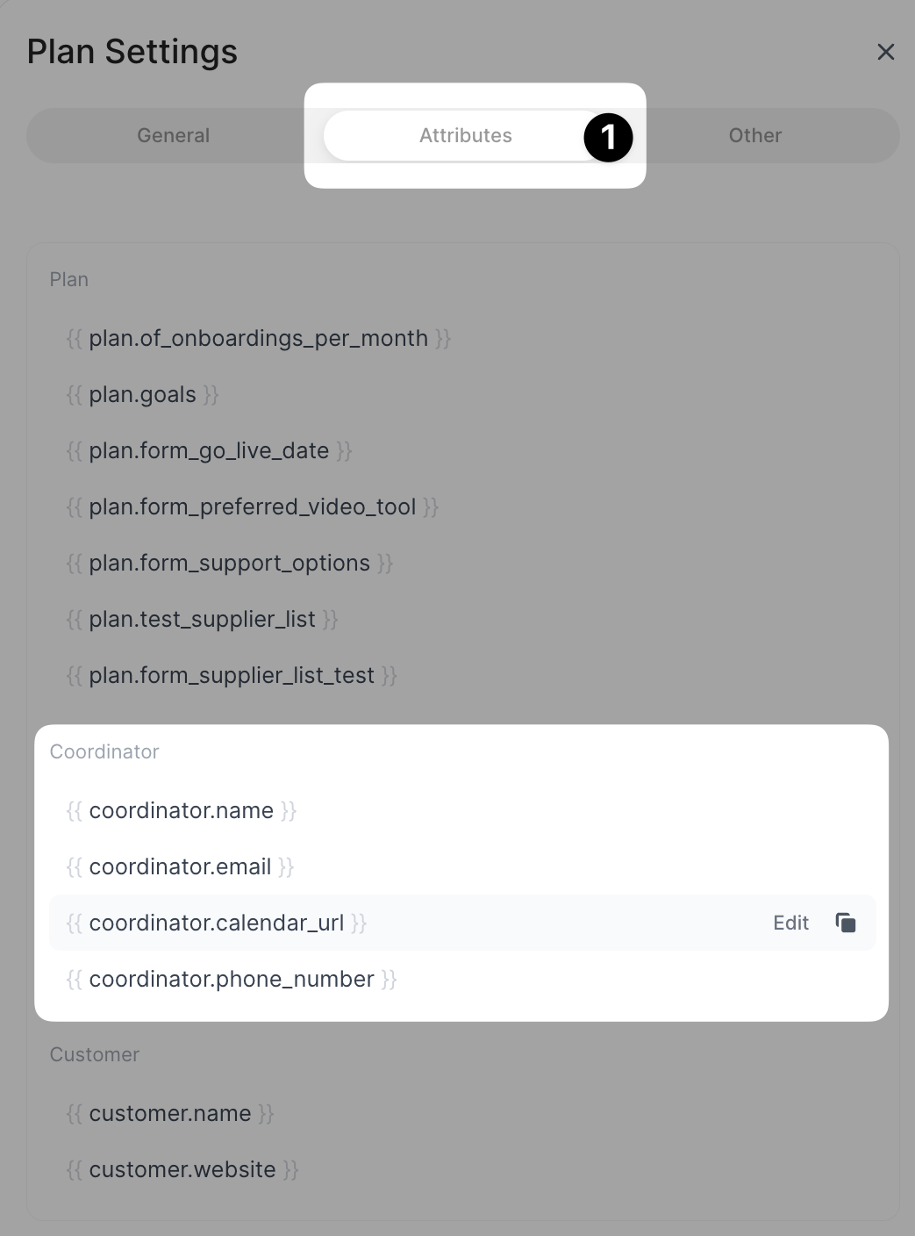Select the plan.test_supplier_list attribute

pos(202,619)
